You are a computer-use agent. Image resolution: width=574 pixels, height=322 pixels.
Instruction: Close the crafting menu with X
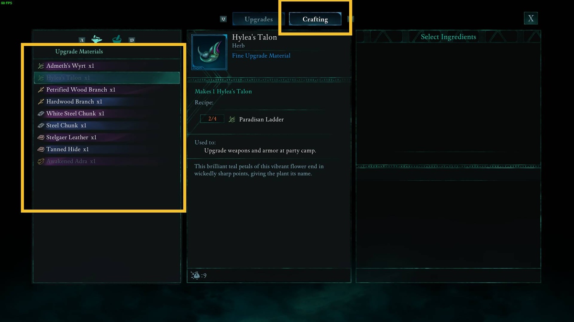click(x=531, y=19)
